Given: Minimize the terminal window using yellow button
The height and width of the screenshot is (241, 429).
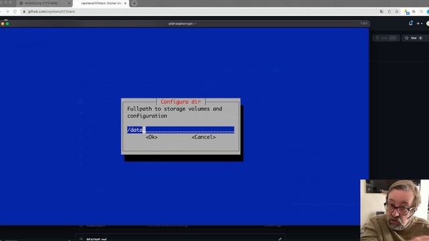Looking at the screenshot, I should click(3, 24).
